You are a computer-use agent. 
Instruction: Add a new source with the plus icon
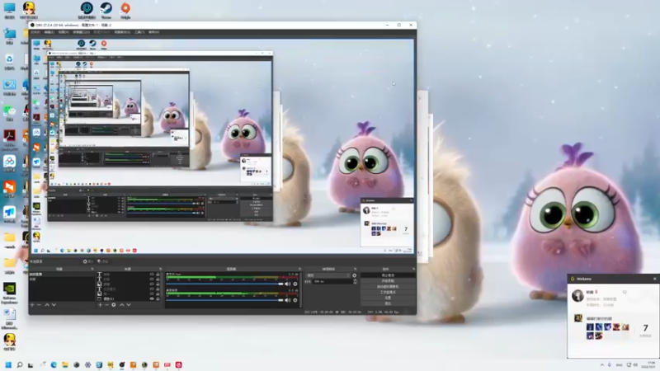[100, 304]
